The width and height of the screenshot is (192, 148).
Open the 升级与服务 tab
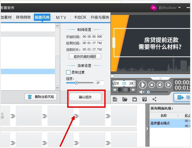[100, 17]
